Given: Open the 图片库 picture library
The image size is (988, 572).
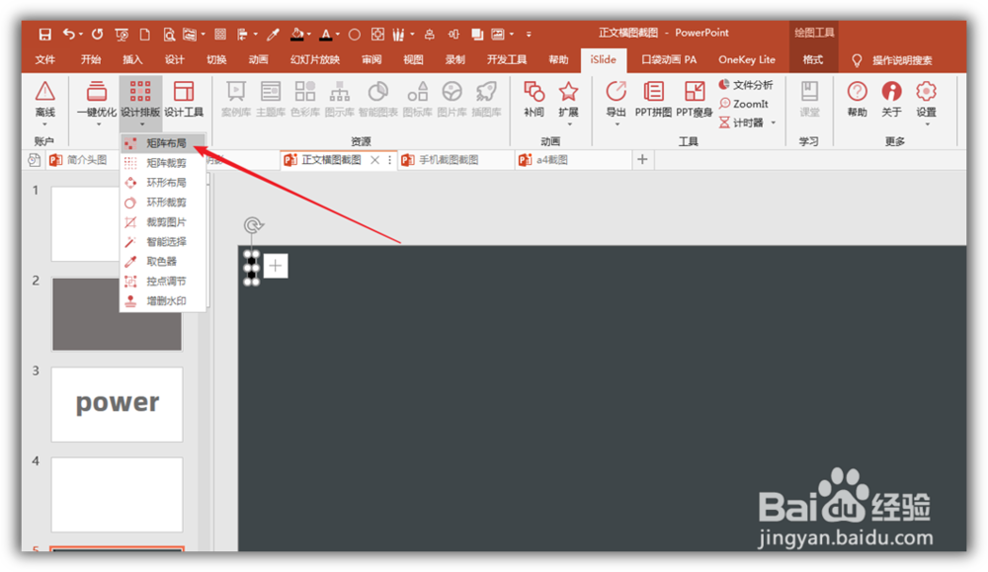Looking at the screenshot, I should (x=452, y=100).
